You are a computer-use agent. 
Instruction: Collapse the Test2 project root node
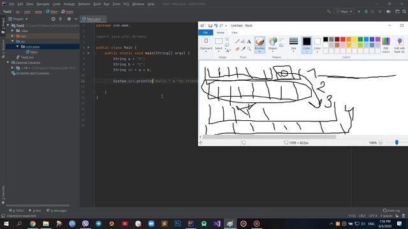(x=8, y=25)
